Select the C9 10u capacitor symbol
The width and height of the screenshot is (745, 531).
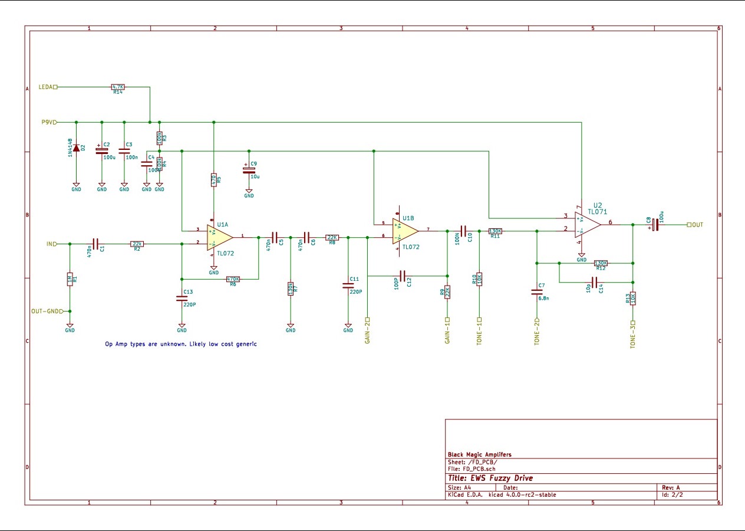click(249, 170)
